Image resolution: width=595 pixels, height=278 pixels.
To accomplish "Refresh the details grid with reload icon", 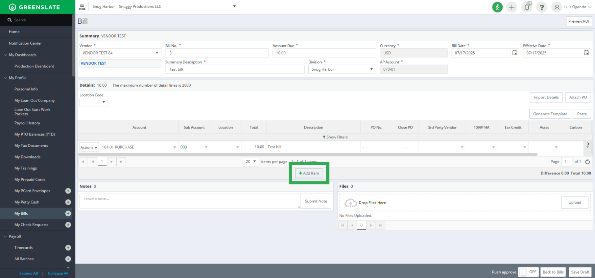I will 587,162.
